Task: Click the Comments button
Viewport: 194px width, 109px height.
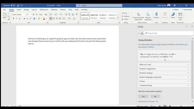Action: [187, 10]
